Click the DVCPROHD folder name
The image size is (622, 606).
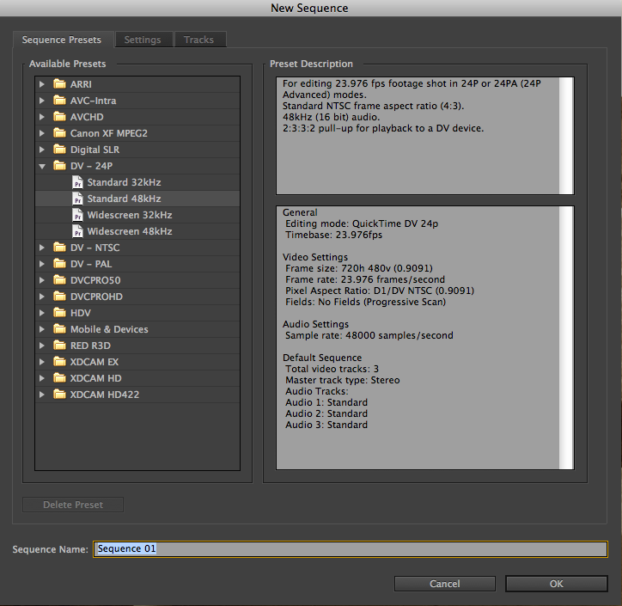96,297
